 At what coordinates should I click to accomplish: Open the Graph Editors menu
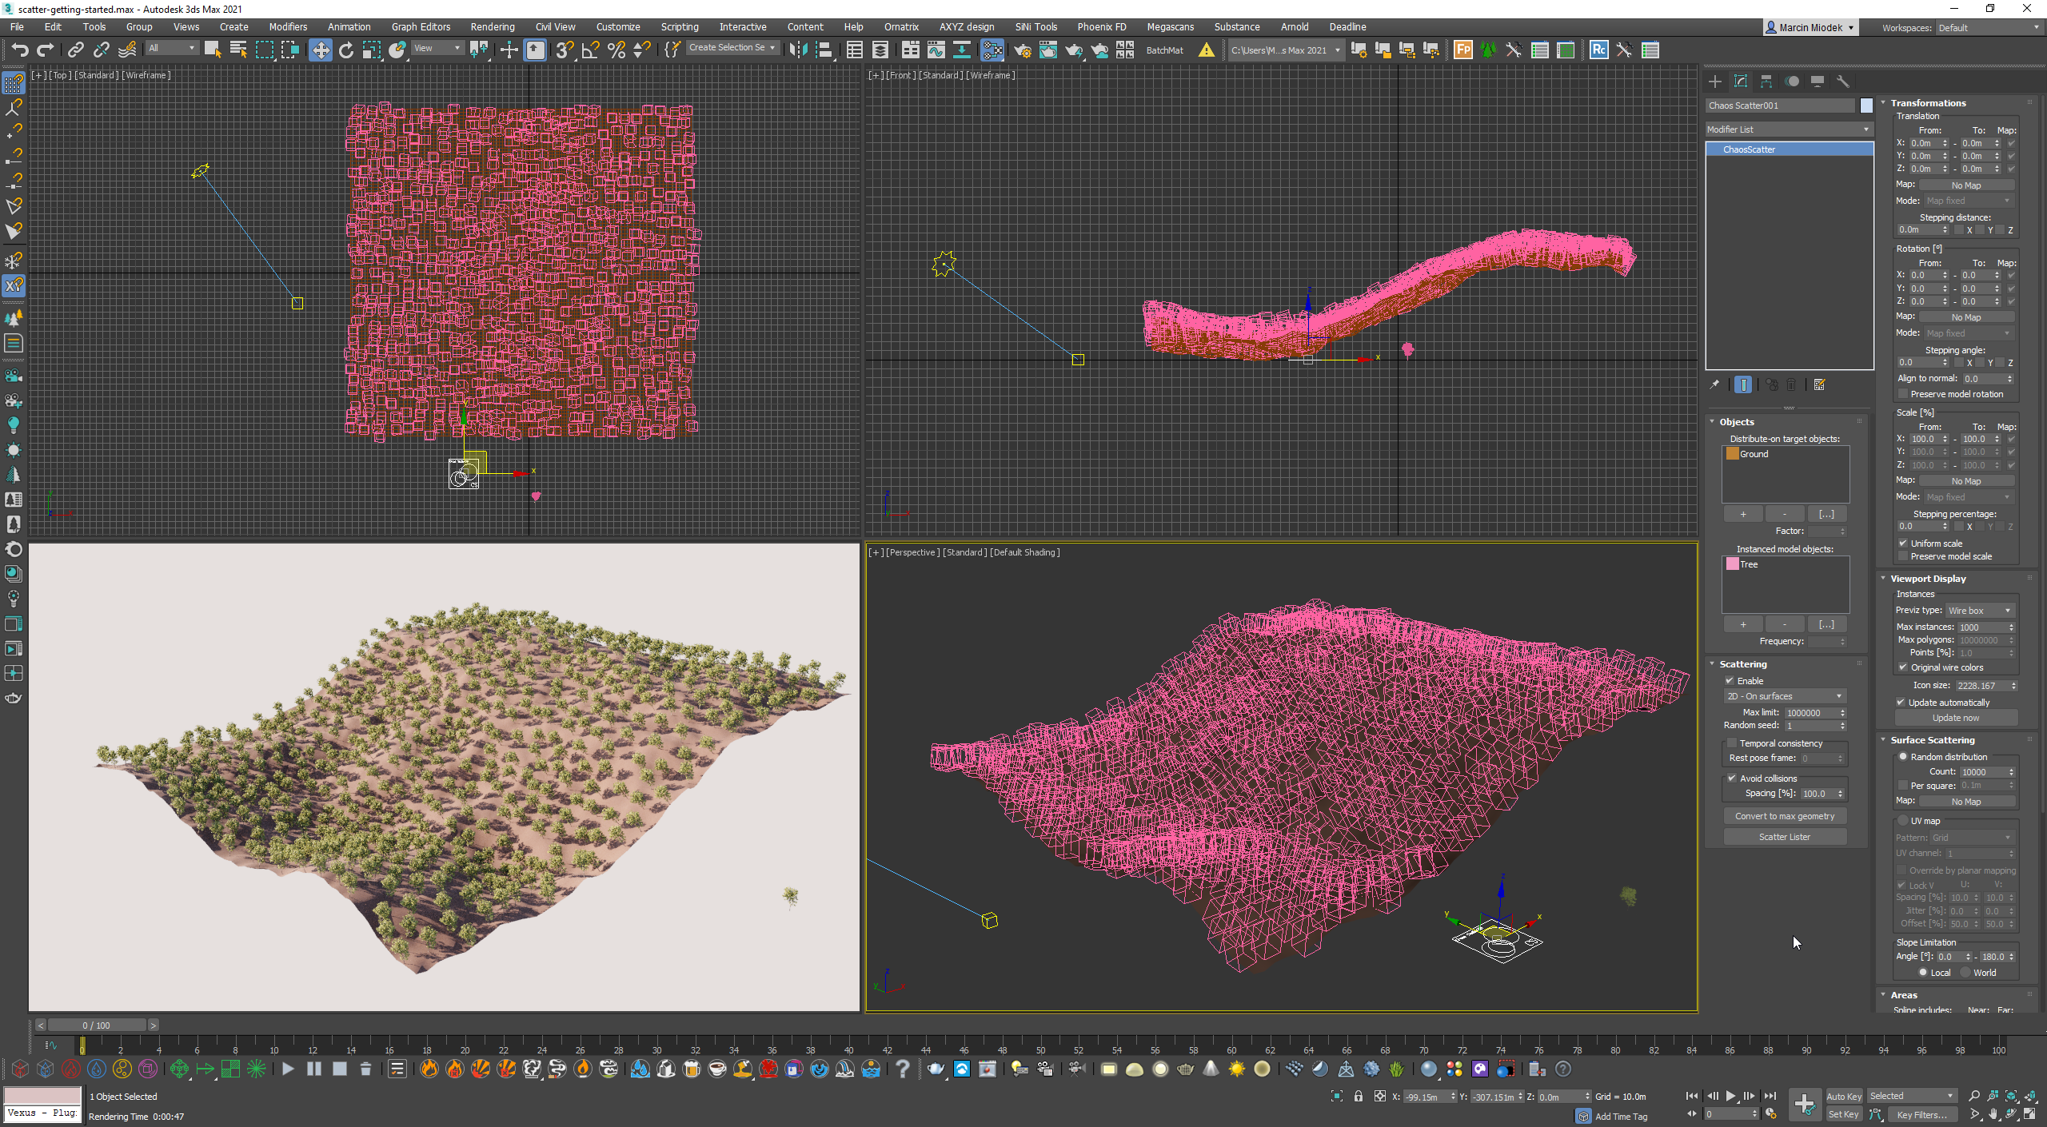[421, 26]
